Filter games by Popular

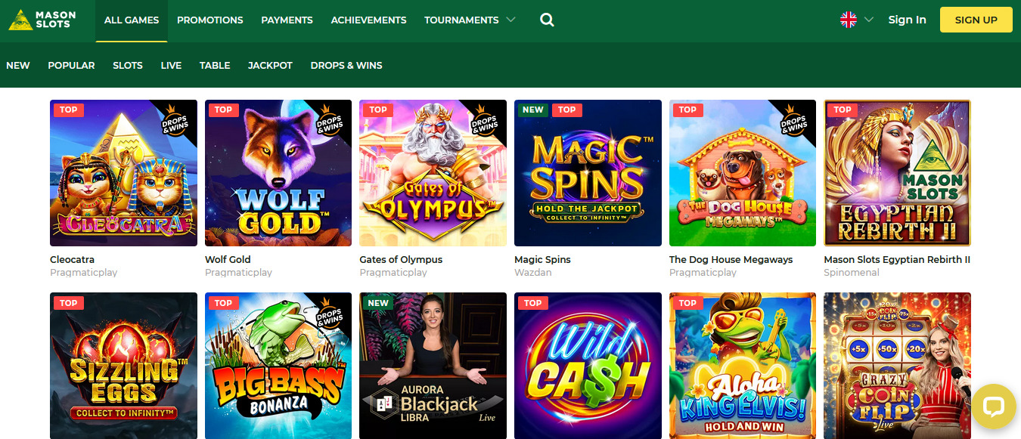pos(71,66)
